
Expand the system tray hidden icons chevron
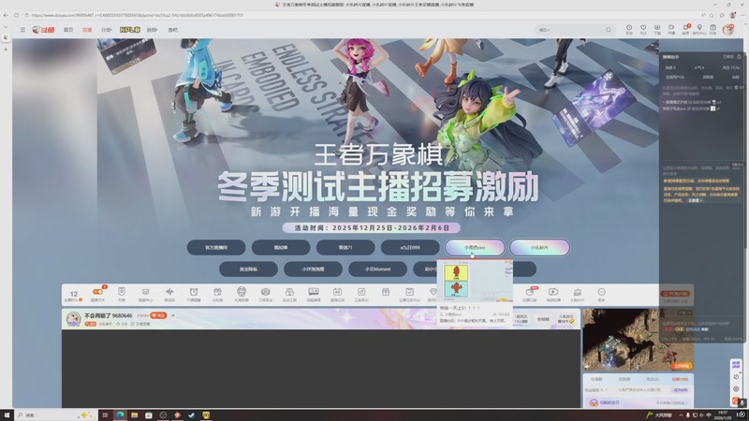[x=681, y=414]
